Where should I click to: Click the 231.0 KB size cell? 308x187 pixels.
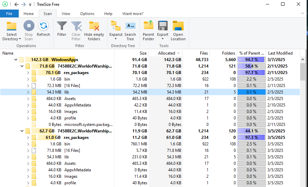click(x=139, y=157)
